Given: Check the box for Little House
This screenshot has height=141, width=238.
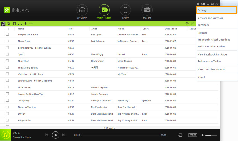Looking at the screenshot, I should (8, 87).
